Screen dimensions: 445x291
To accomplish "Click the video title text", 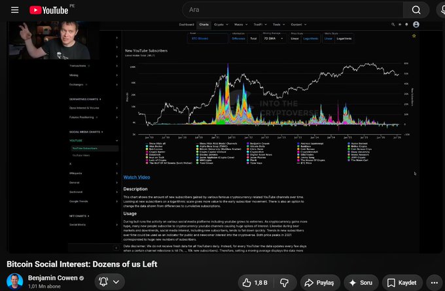I will click(82, 264).
